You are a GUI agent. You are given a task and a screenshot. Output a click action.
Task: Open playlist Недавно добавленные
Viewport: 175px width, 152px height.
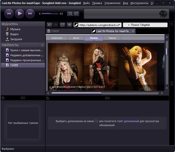tap(23, 55)
